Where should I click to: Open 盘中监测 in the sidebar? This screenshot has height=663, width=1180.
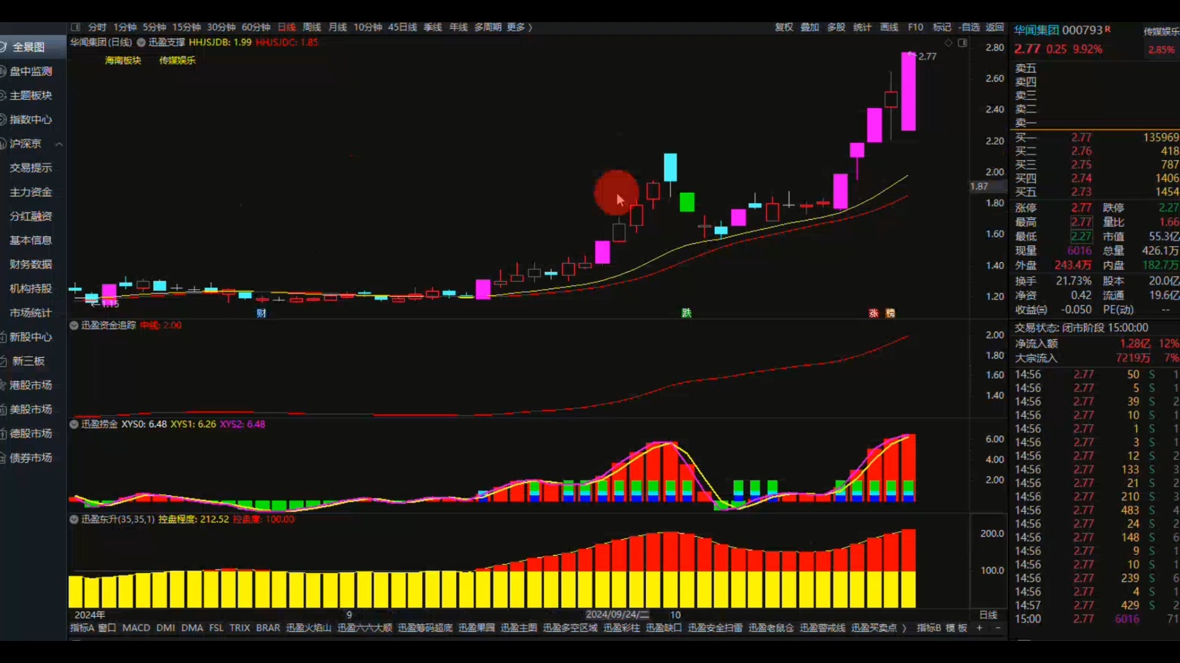point(31,71)
